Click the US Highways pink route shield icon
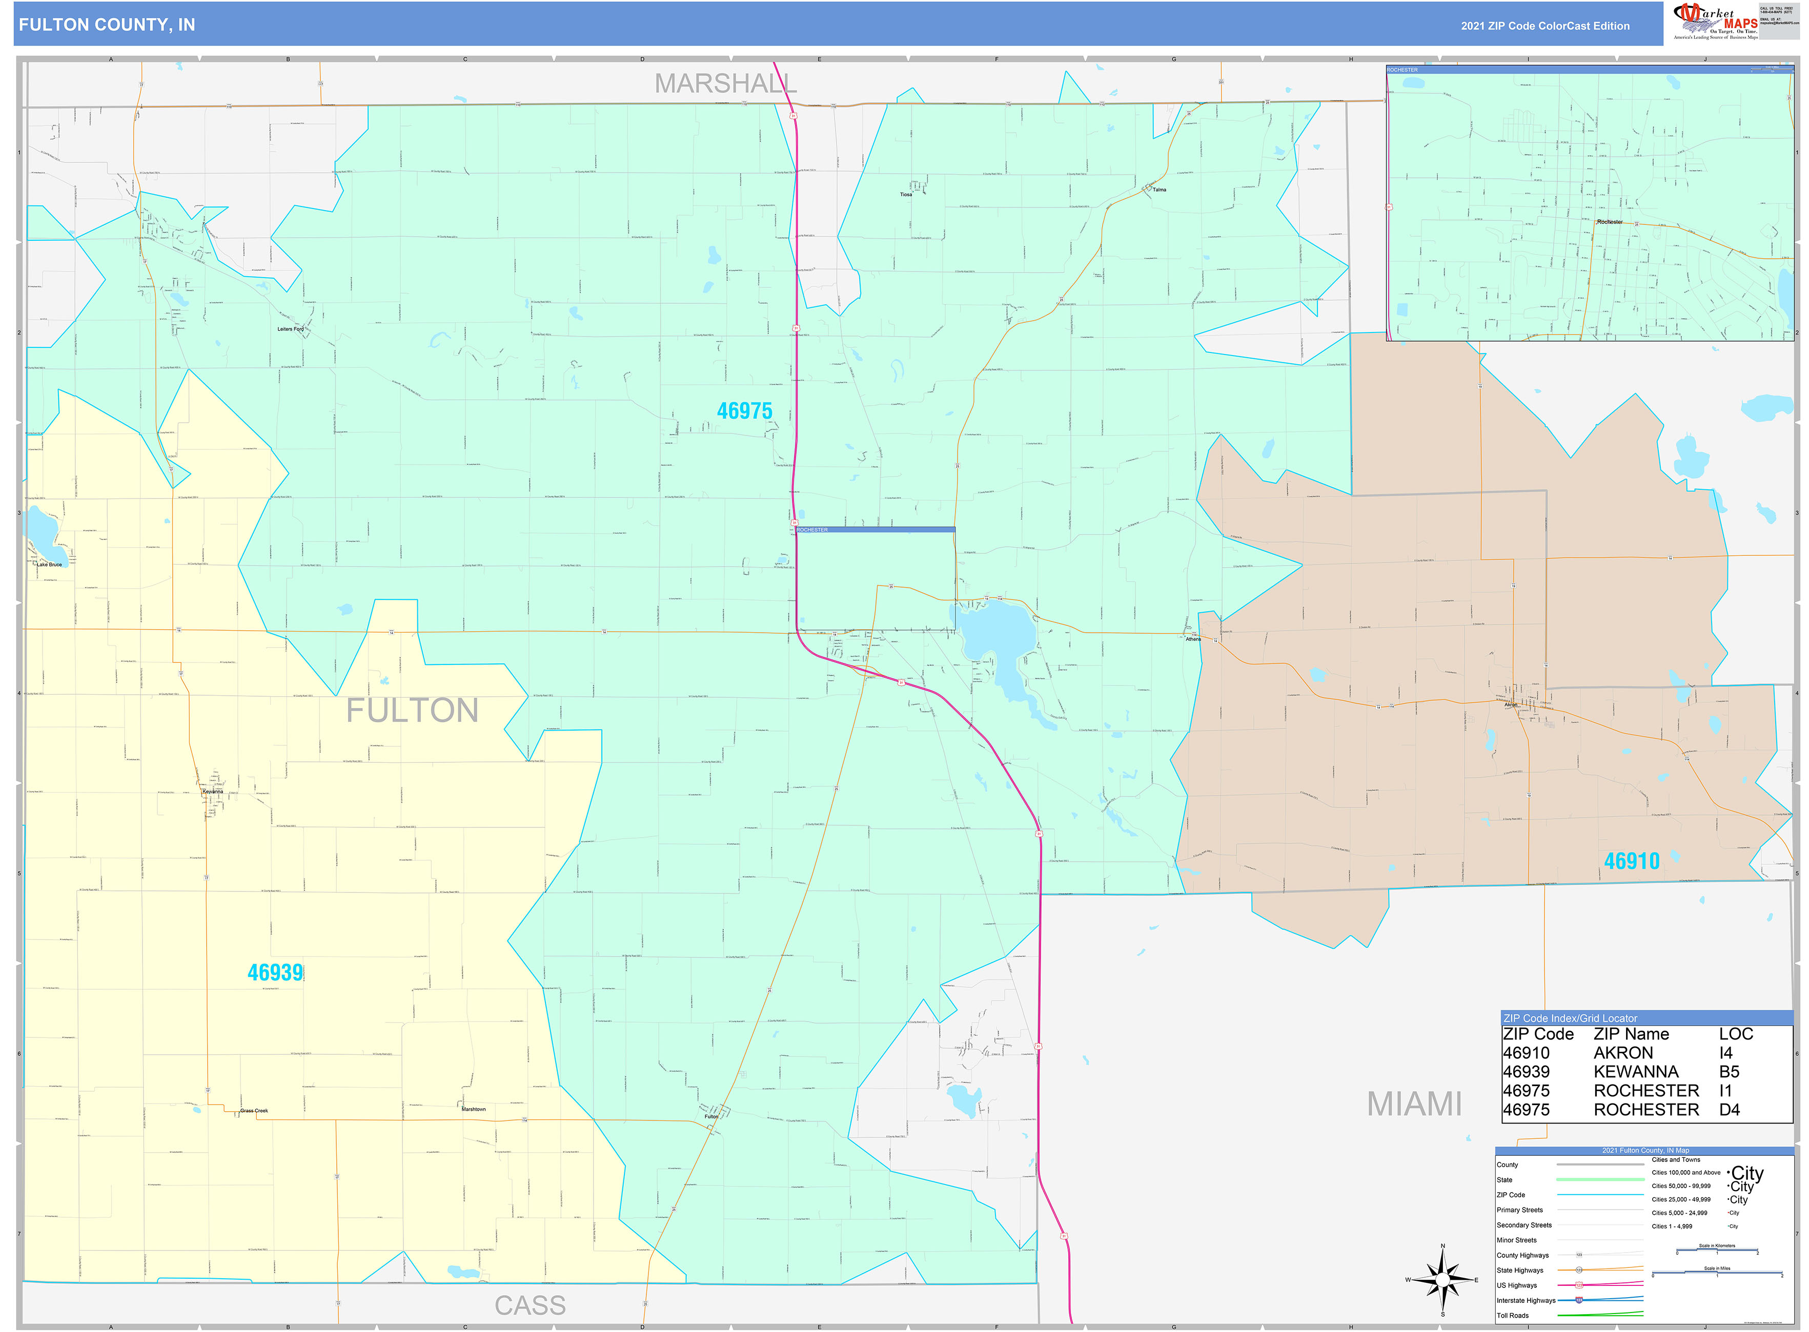 click(x=1579, y=1285)
